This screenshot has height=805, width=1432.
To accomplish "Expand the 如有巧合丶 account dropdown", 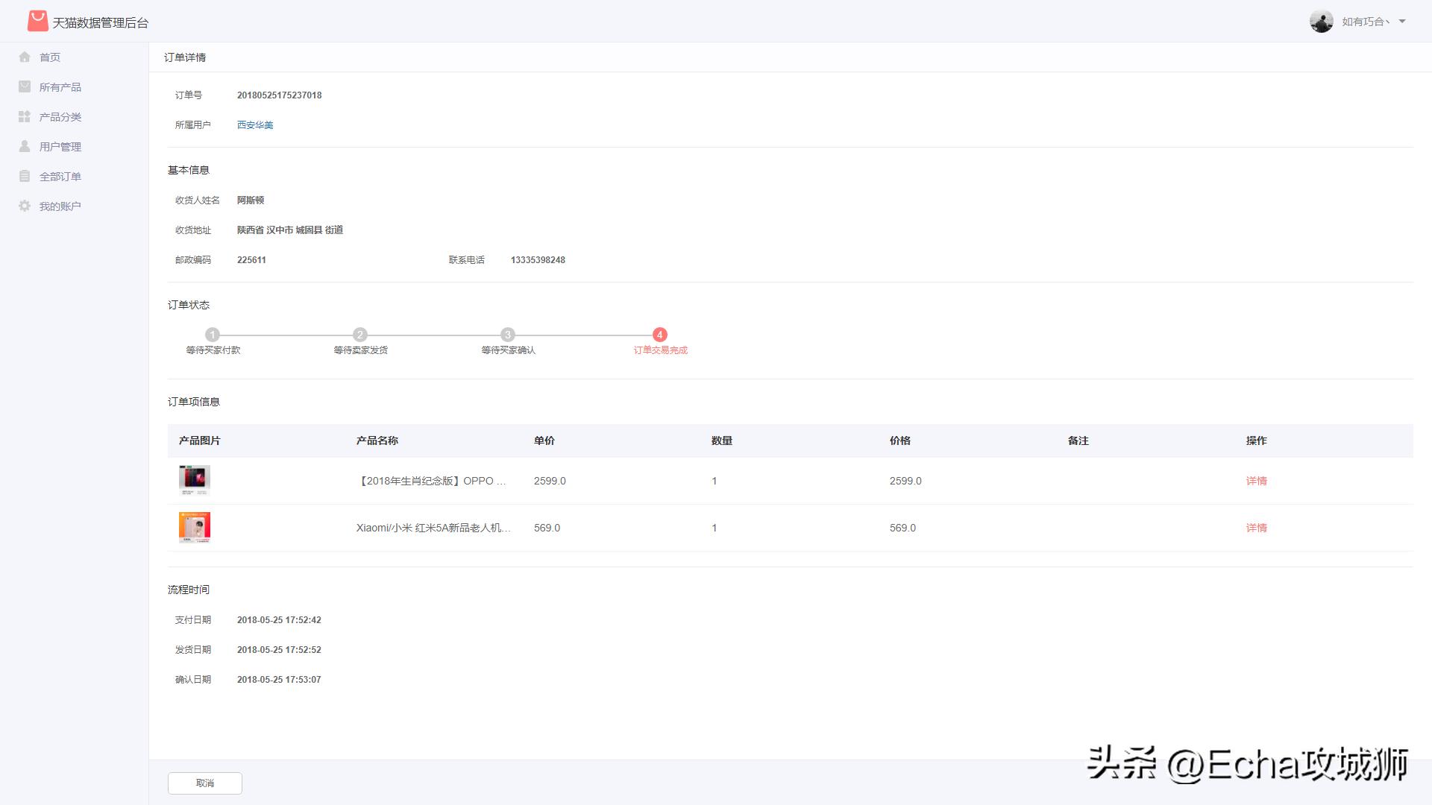I will pos(1366,21).
